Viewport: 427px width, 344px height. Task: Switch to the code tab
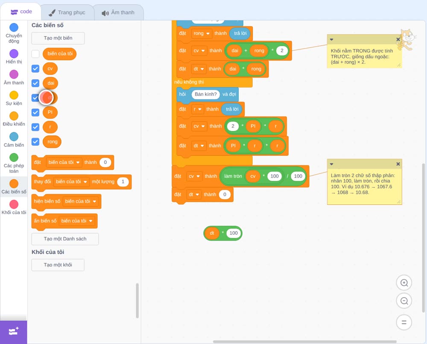point(21,12)
